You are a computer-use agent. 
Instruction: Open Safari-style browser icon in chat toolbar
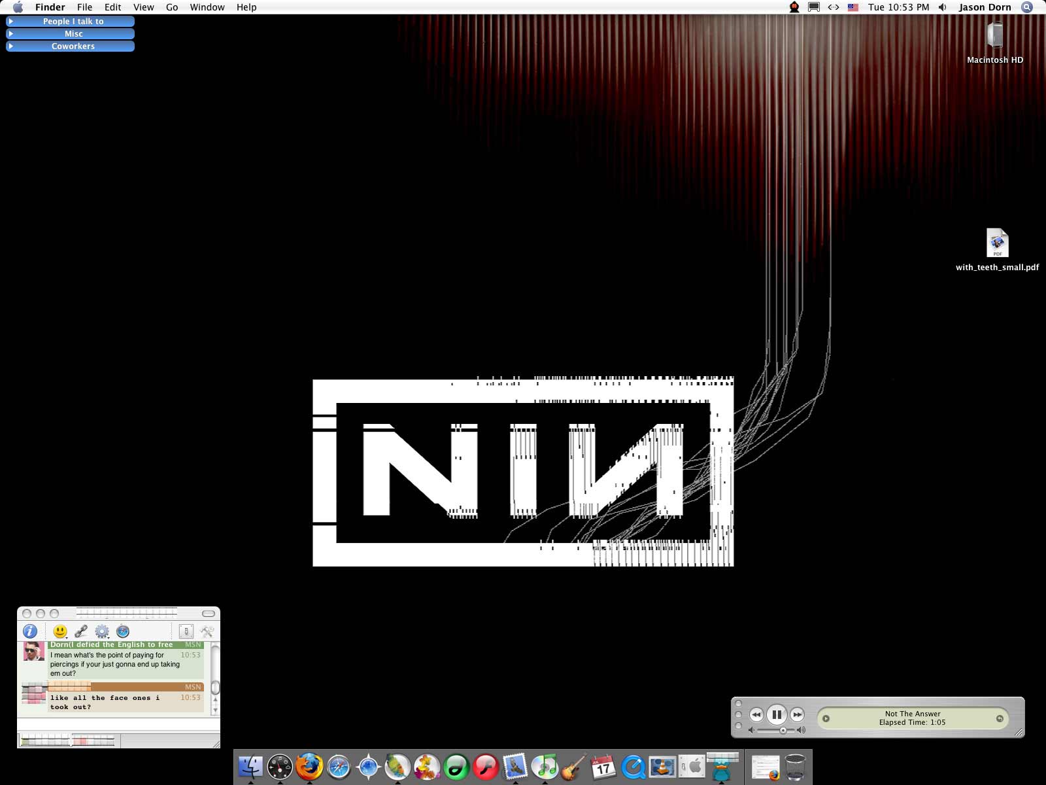click(x=123, y=631)
